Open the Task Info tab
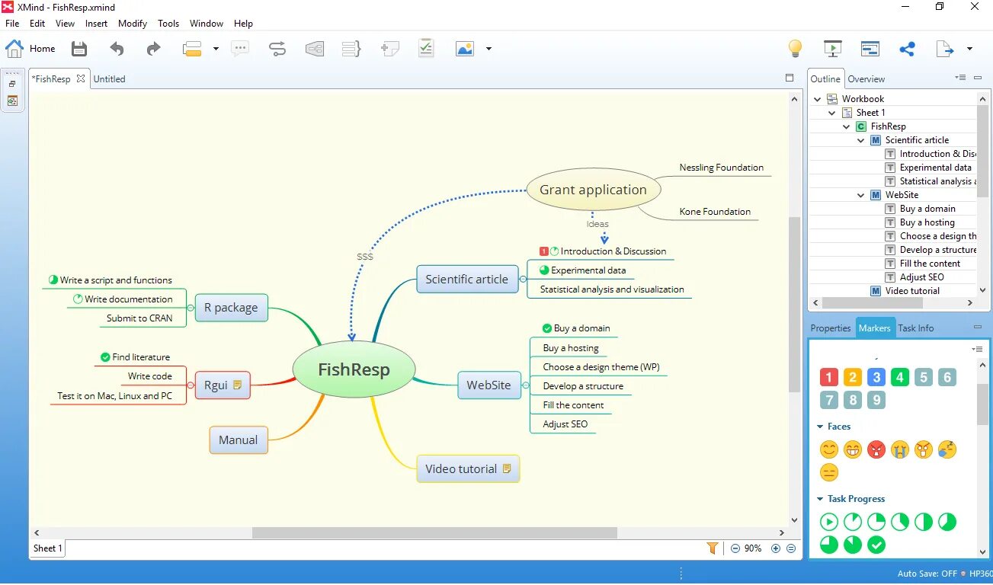The width and height of the screenshot is (993, 585). click(915, 328)
